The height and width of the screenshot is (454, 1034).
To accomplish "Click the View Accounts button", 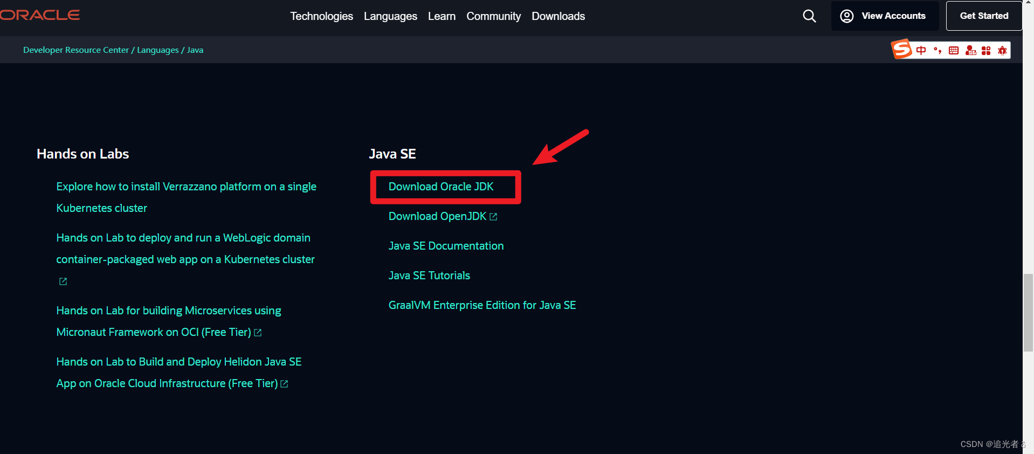I will point(885,16).
